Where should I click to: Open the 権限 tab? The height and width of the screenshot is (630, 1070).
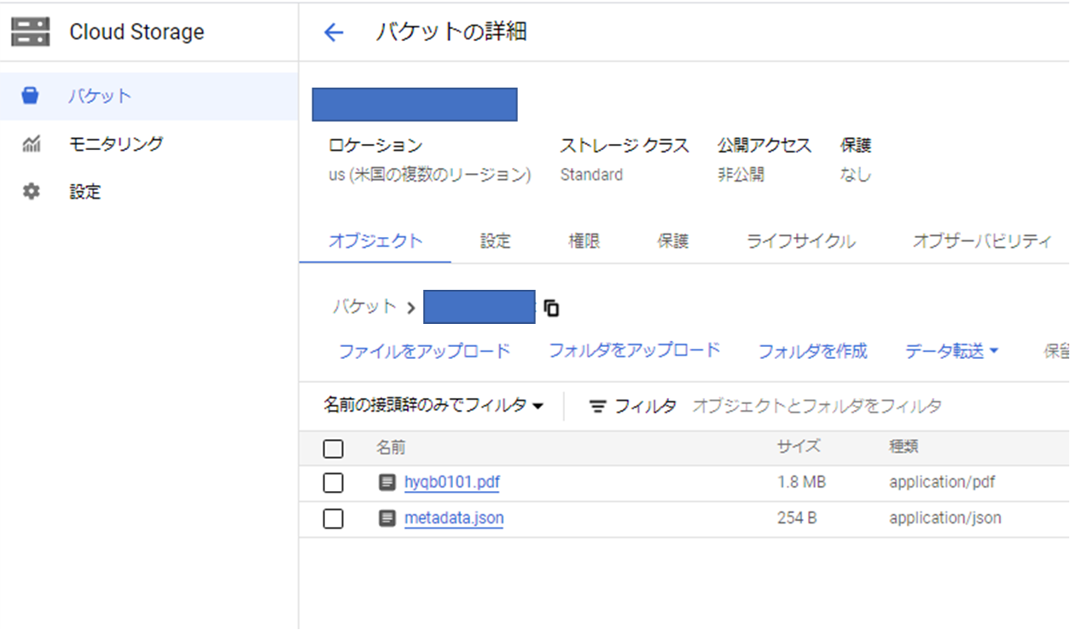[584, 241]
